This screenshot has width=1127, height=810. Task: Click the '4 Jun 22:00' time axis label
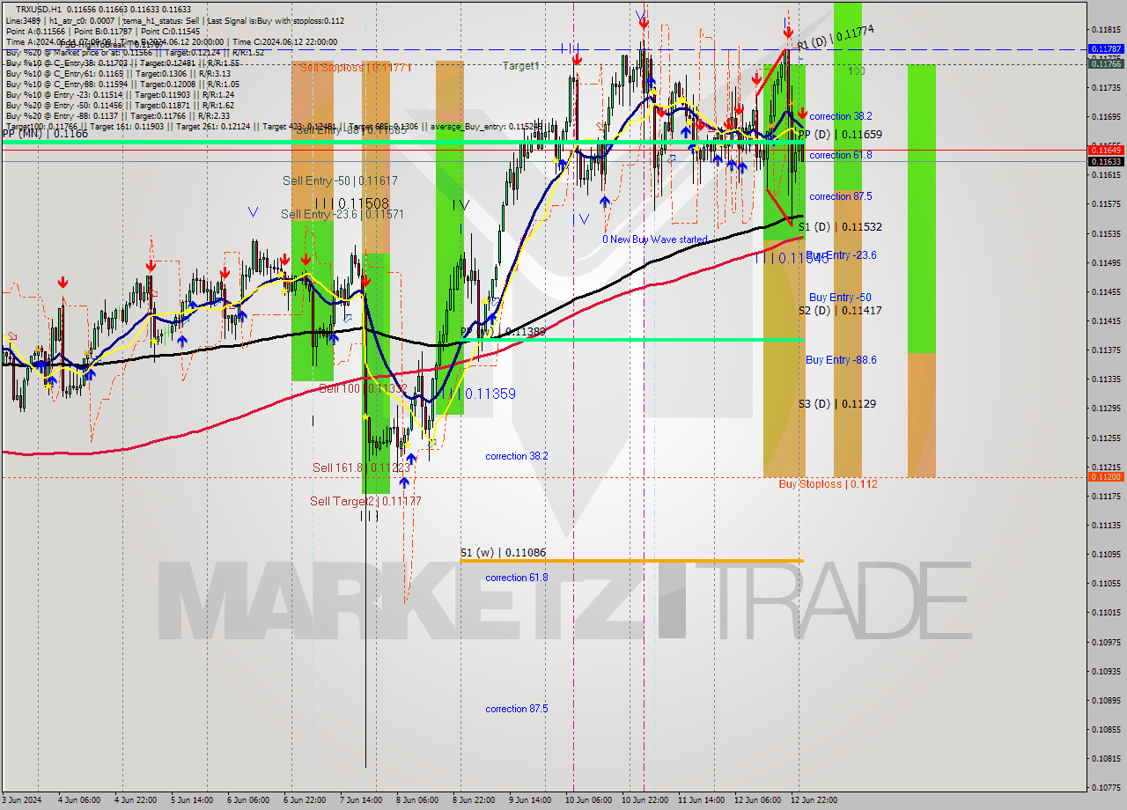tap(136, 800)
